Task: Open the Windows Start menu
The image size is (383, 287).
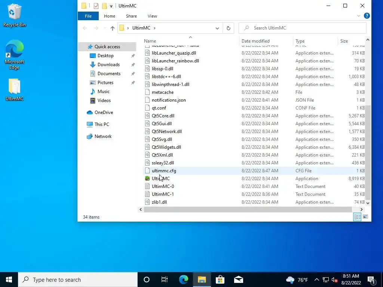Action: (9, 280)
